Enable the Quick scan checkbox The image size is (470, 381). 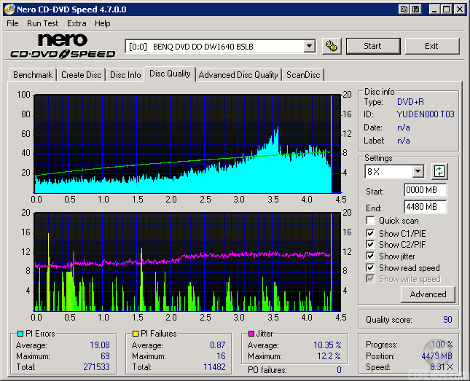[x=371, y=221]
